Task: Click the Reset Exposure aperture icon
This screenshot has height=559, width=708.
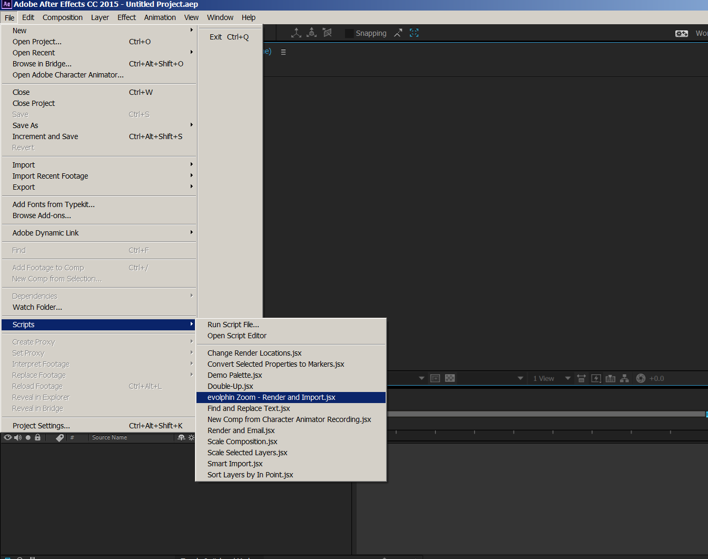Action: click(641, 378)
